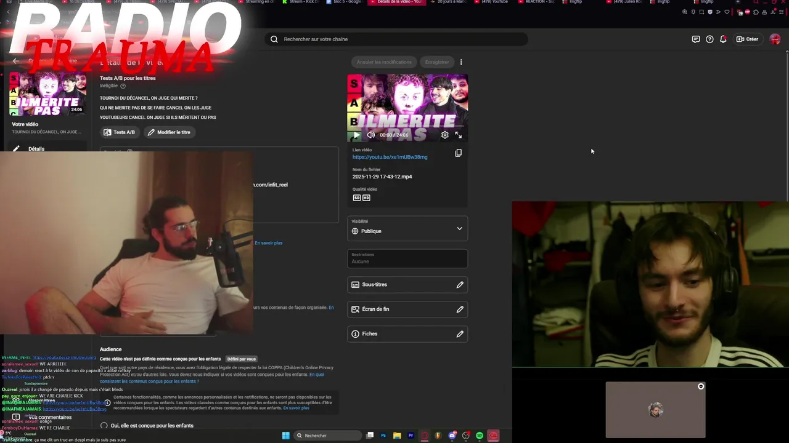The width and height of the screenshot is (789, 443).
Task: Open the help question mark icon
Action: click(709, 39)
